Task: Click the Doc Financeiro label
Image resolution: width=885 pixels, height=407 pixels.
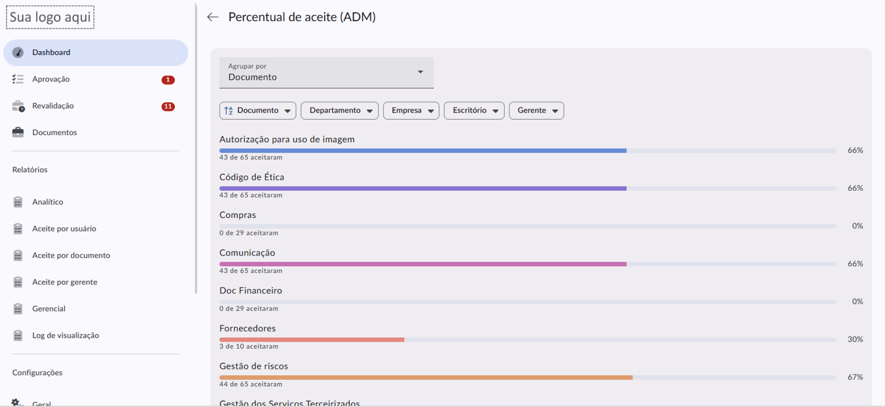Action: tap(251, 291)
